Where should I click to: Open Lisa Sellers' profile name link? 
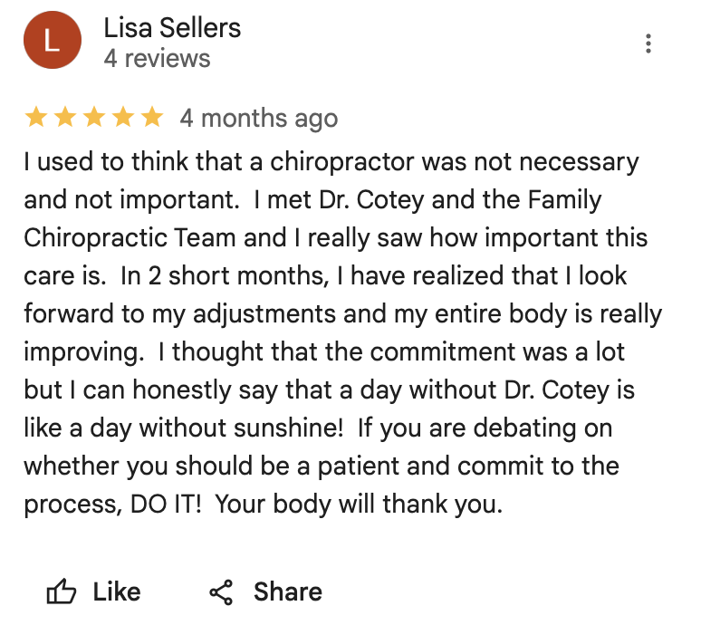click(172, 28)
